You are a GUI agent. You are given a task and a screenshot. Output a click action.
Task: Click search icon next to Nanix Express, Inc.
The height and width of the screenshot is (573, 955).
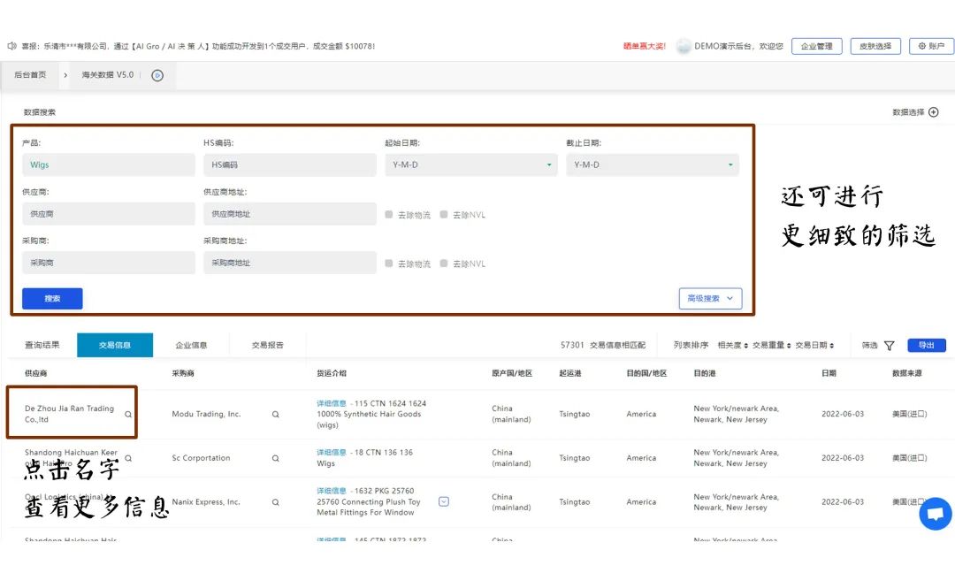(x=275, y=502)
